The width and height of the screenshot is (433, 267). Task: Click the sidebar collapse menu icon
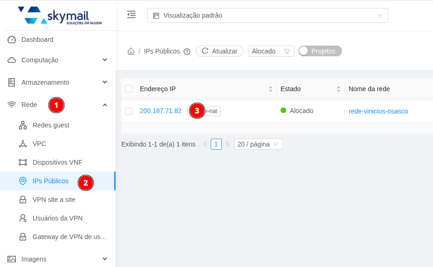click(131, 14)
